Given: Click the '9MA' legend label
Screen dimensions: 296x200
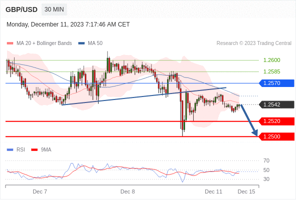Looking at the screenshot, I should coord(46,150).
